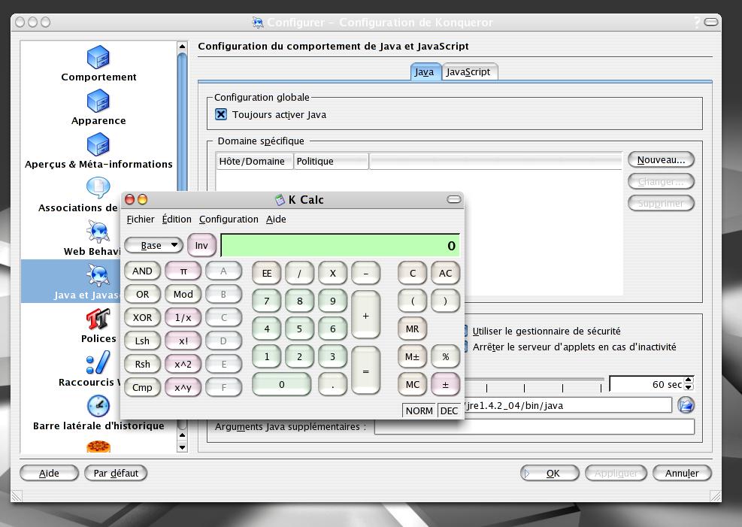
Task: Click the plus key in KCalc
Action: coord(366,315)
